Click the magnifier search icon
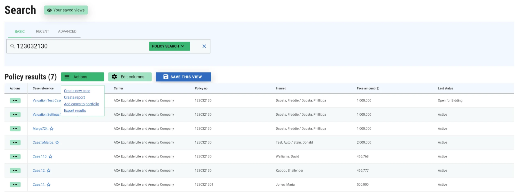This screenshot has width=517, height=192. click(x=12, y=46)
